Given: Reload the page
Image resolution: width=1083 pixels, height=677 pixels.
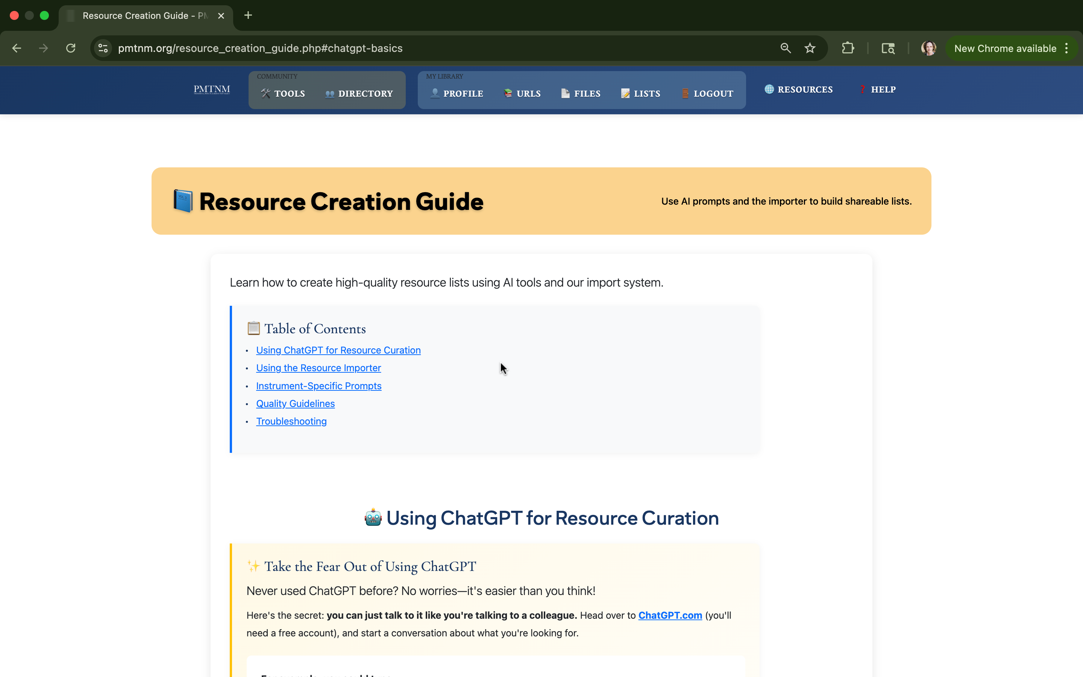Looking at the screenshot, I should point(71,49).
